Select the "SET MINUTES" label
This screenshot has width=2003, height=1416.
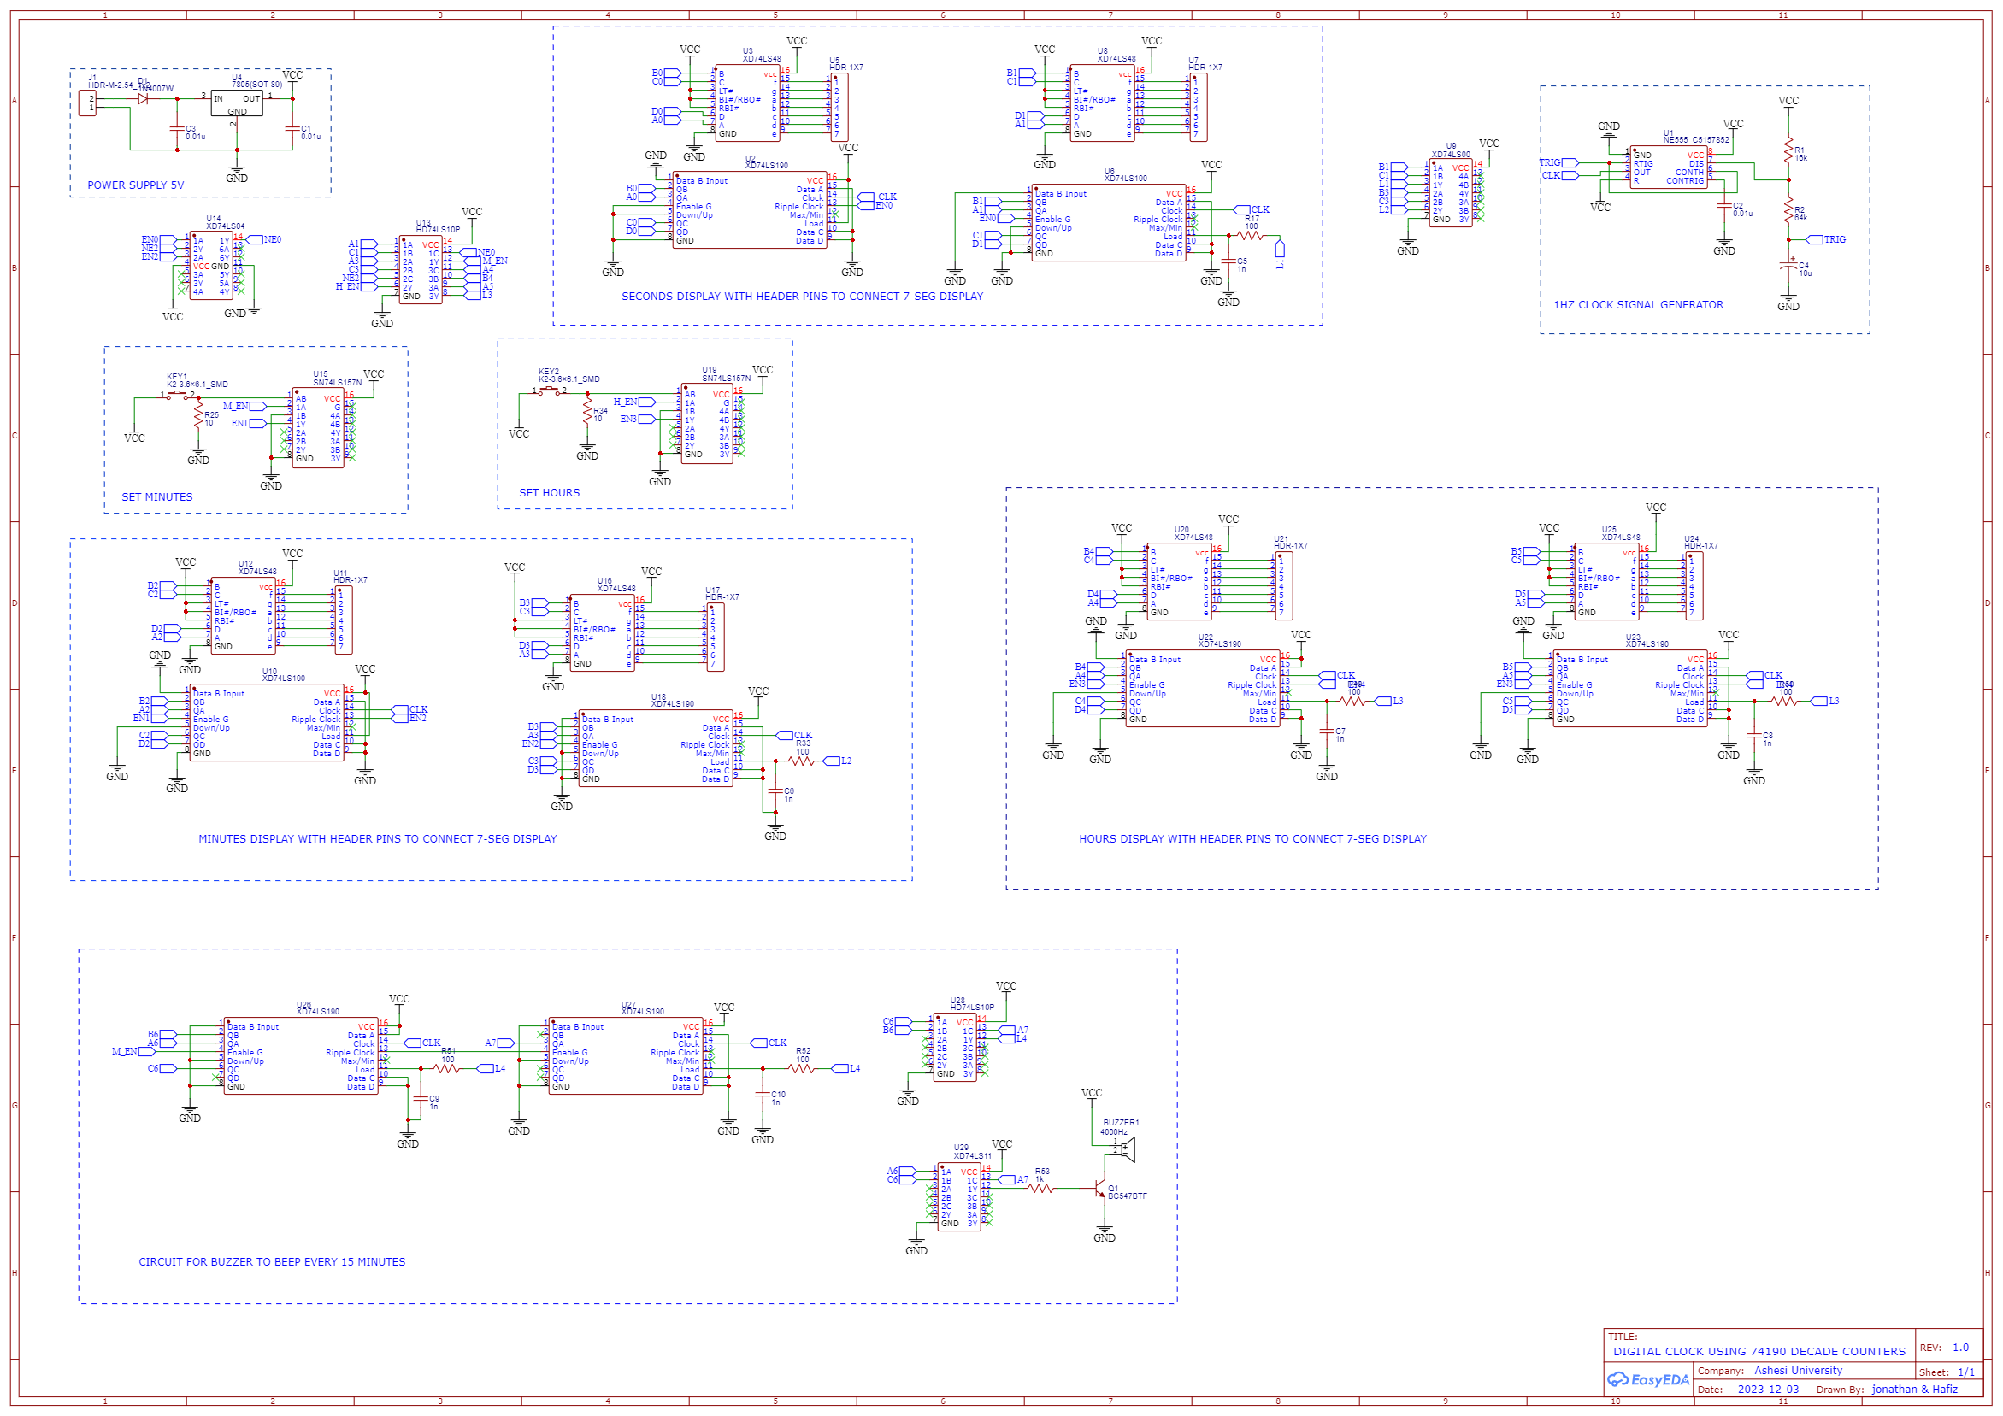pyautogui.click(x=157, y=497)
